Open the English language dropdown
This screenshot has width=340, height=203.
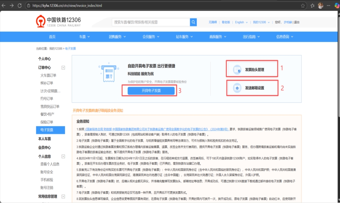point(241,22)
